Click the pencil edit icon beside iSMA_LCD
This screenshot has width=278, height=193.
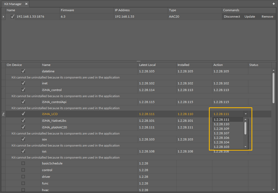pyautogui.click(x=3, y=114)
